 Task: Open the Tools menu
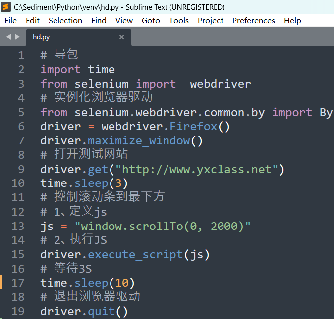click(179, 21)
